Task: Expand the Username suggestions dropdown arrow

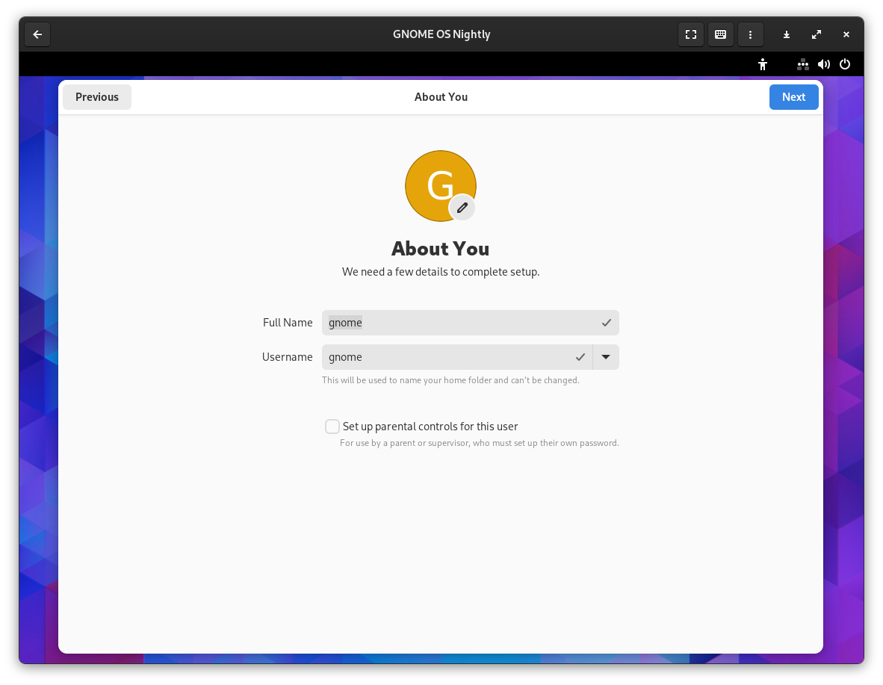Action: coord(606,357)
